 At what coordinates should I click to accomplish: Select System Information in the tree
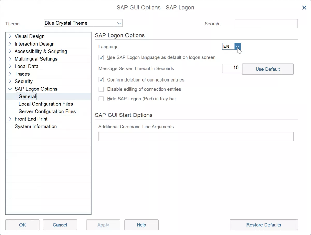[x=36, y=126]
